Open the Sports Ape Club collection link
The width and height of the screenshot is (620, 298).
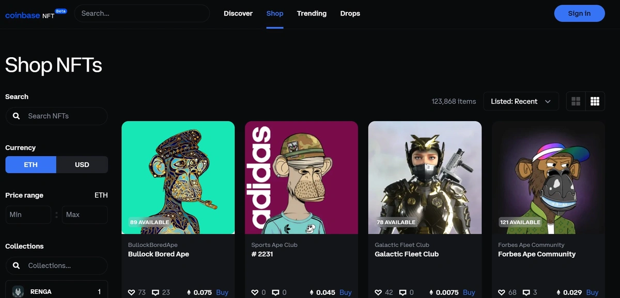(274, 245)
